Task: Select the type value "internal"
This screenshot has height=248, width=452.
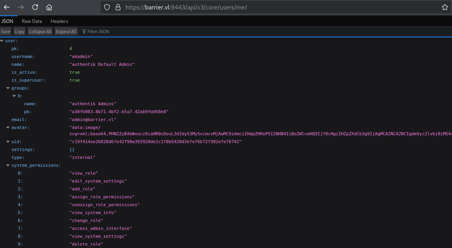Action: [83, 158]
